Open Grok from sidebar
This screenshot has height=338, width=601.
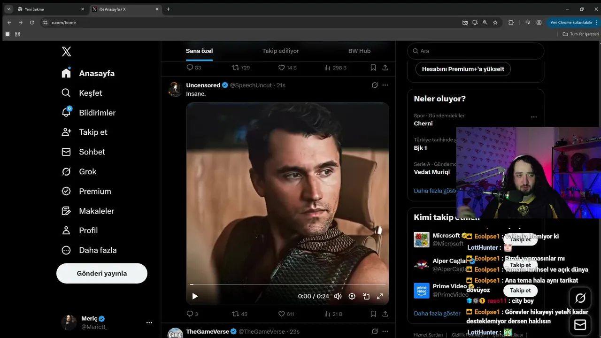(79, 171)
